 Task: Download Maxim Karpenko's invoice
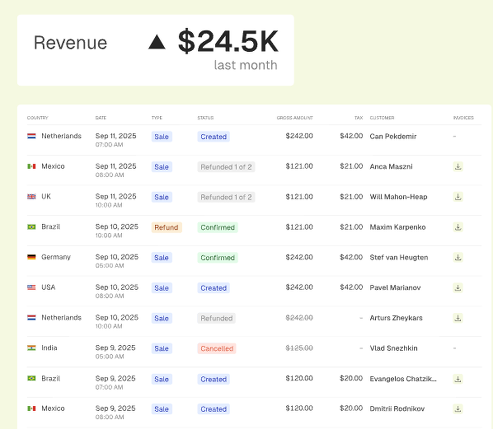(458, 227)
